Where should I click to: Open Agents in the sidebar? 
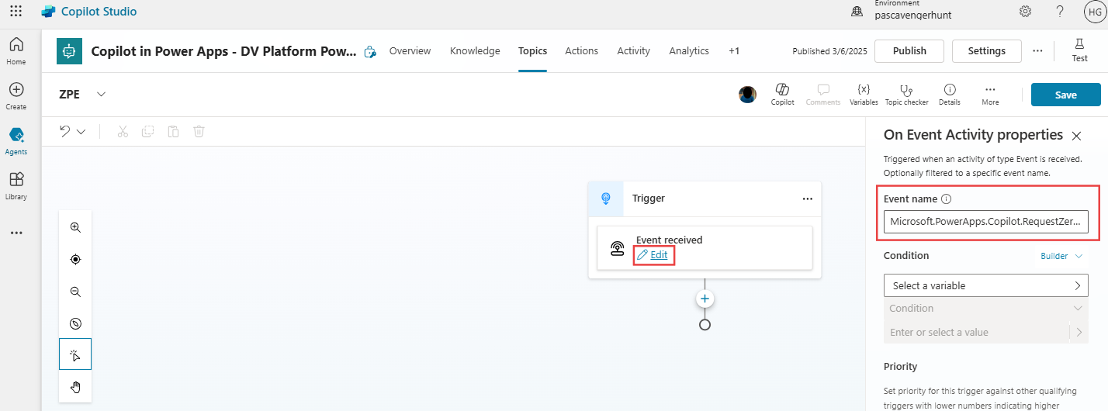16,140
